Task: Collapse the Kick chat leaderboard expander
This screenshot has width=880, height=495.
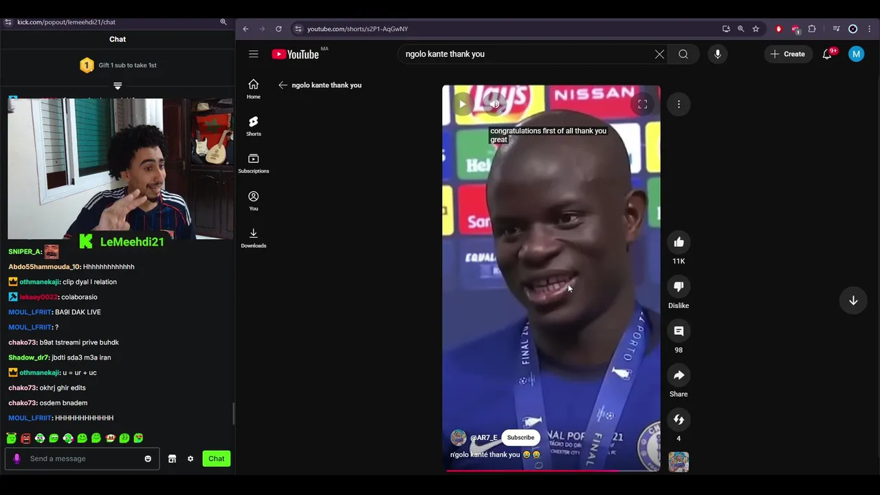Action: point(118,86)
